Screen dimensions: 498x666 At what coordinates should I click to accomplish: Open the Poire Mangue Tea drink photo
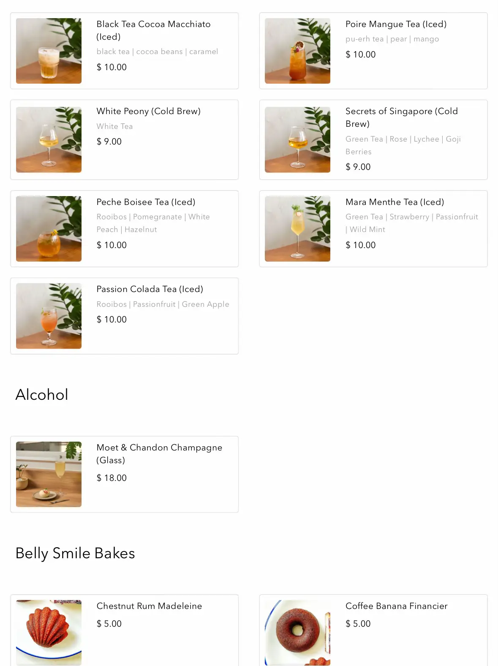click(x=297, y=51)
